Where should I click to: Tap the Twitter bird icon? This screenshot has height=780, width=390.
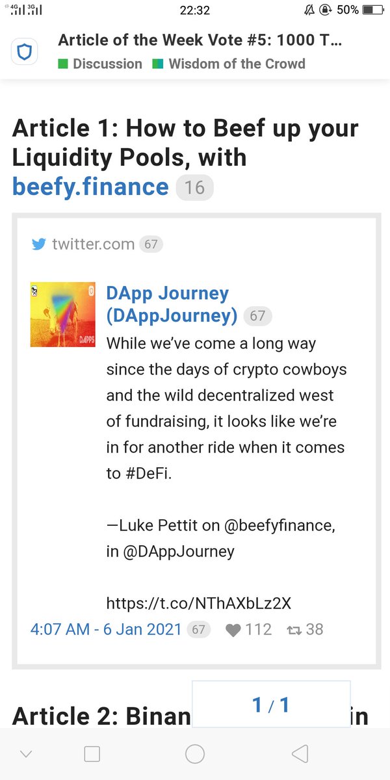click(x=39, y=244)
